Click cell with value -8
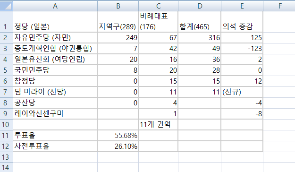This screenshot has height=172, width=295. click(x=242, y=113)
